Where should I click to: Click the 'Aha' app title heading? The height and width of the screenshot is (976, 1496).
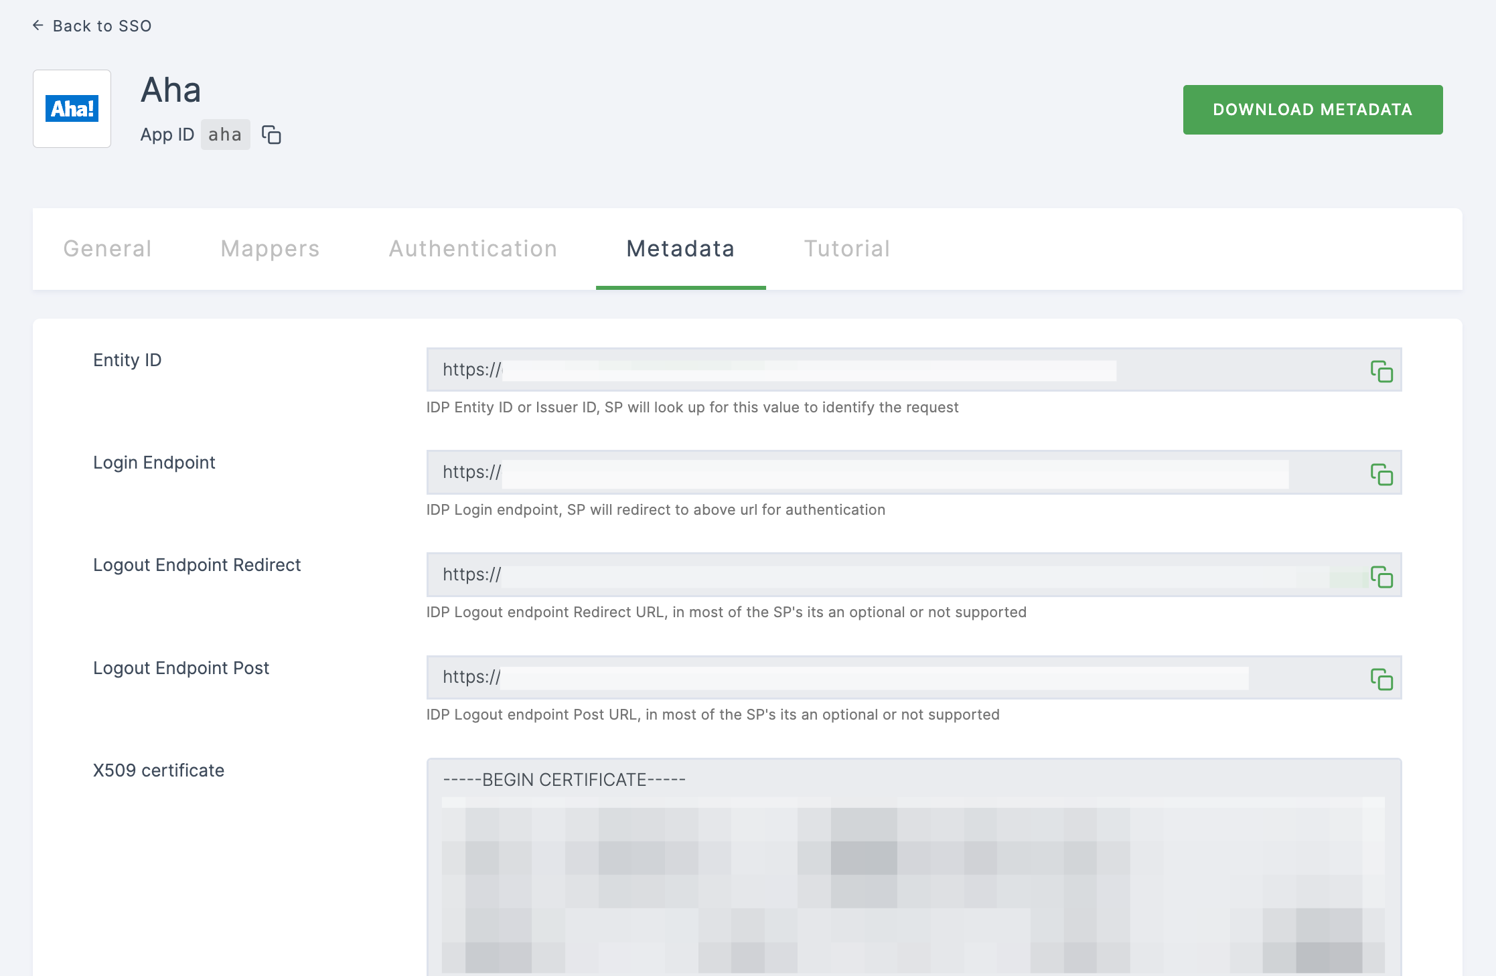point(171,90)
